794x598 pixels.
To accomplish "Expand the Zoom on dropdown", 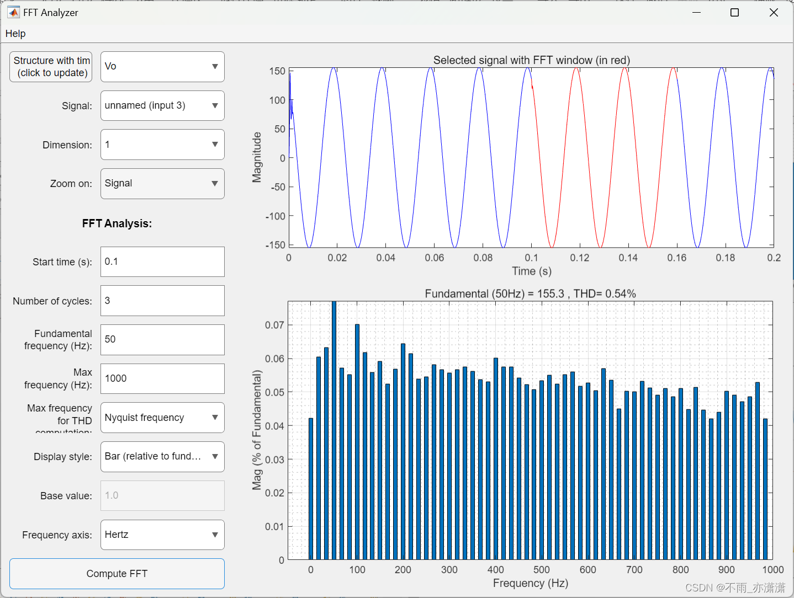I will point(162,184).
